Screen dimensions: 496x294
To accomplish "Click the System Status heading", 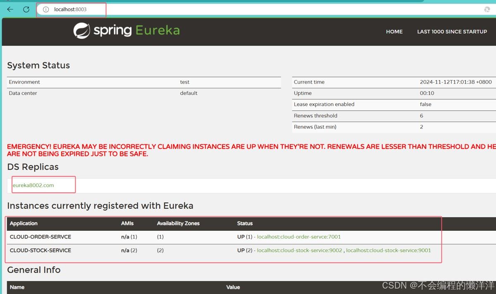I will [x=38, y=65].
